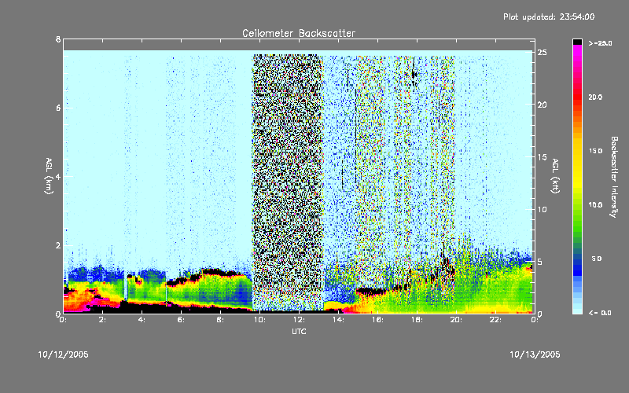Screen dimensions: 629x393
Task: Click the '5' kft tick label
Action: tap(540, 262)
